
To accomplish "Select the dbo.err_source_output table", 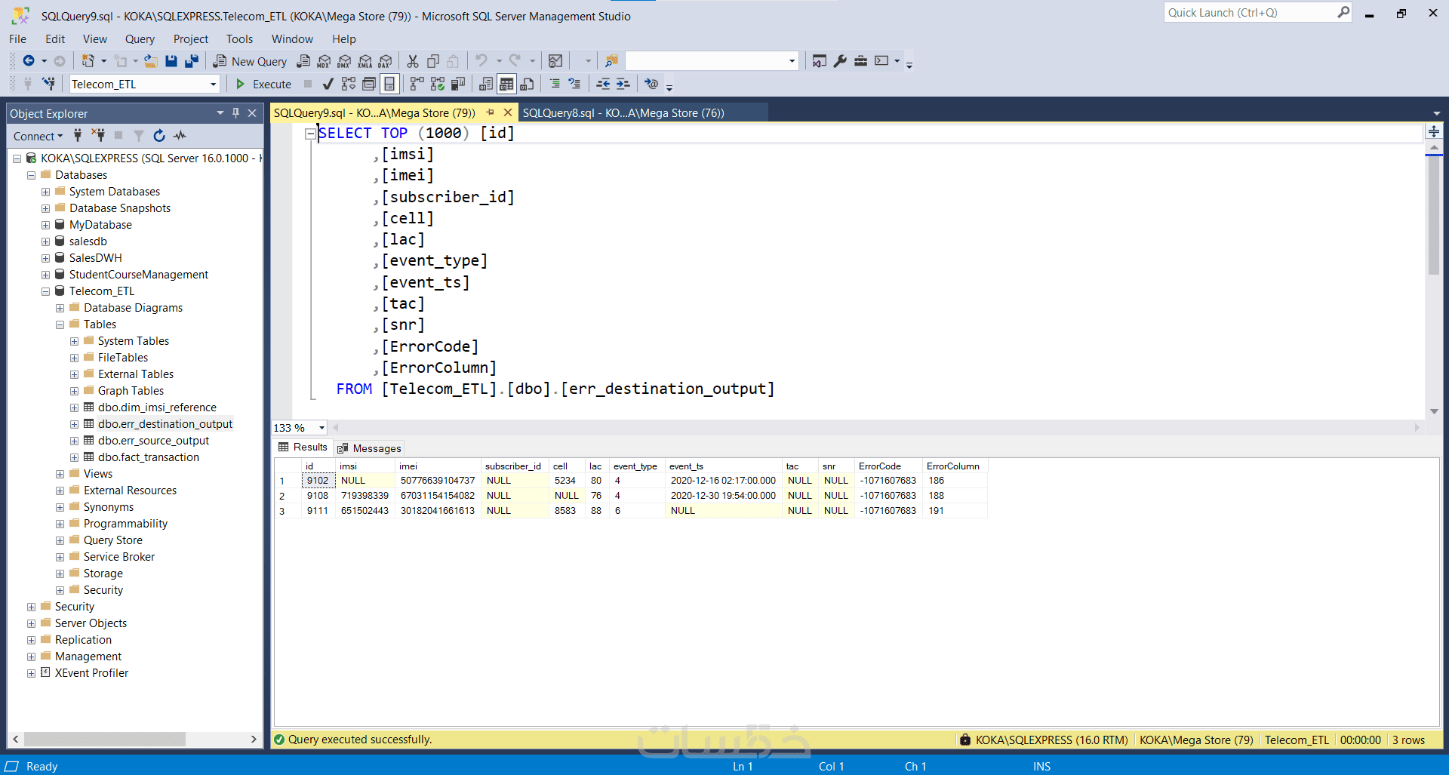I will click(153, 441).
